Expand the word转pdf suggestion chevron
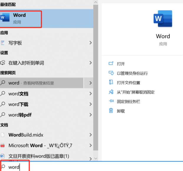Screen dimensions: 183x171 pyautogui.click(x=91, y=115)
